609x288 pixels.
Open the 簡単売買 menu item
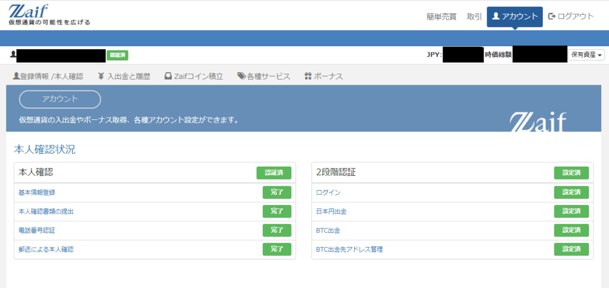[441, 16]
